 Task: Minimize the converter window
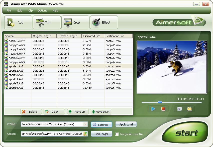tap(196, 4)
